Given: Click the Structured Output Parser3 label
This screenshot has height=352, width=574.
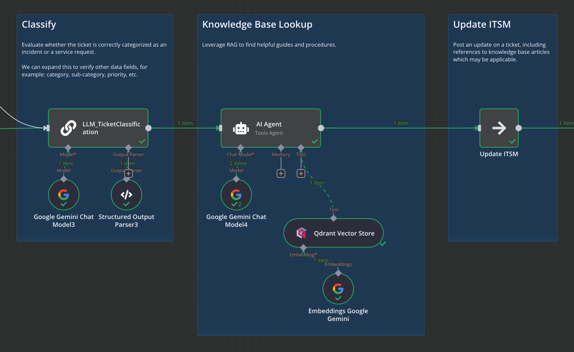Looking at the screenshot, I should [x=126, y=221].
